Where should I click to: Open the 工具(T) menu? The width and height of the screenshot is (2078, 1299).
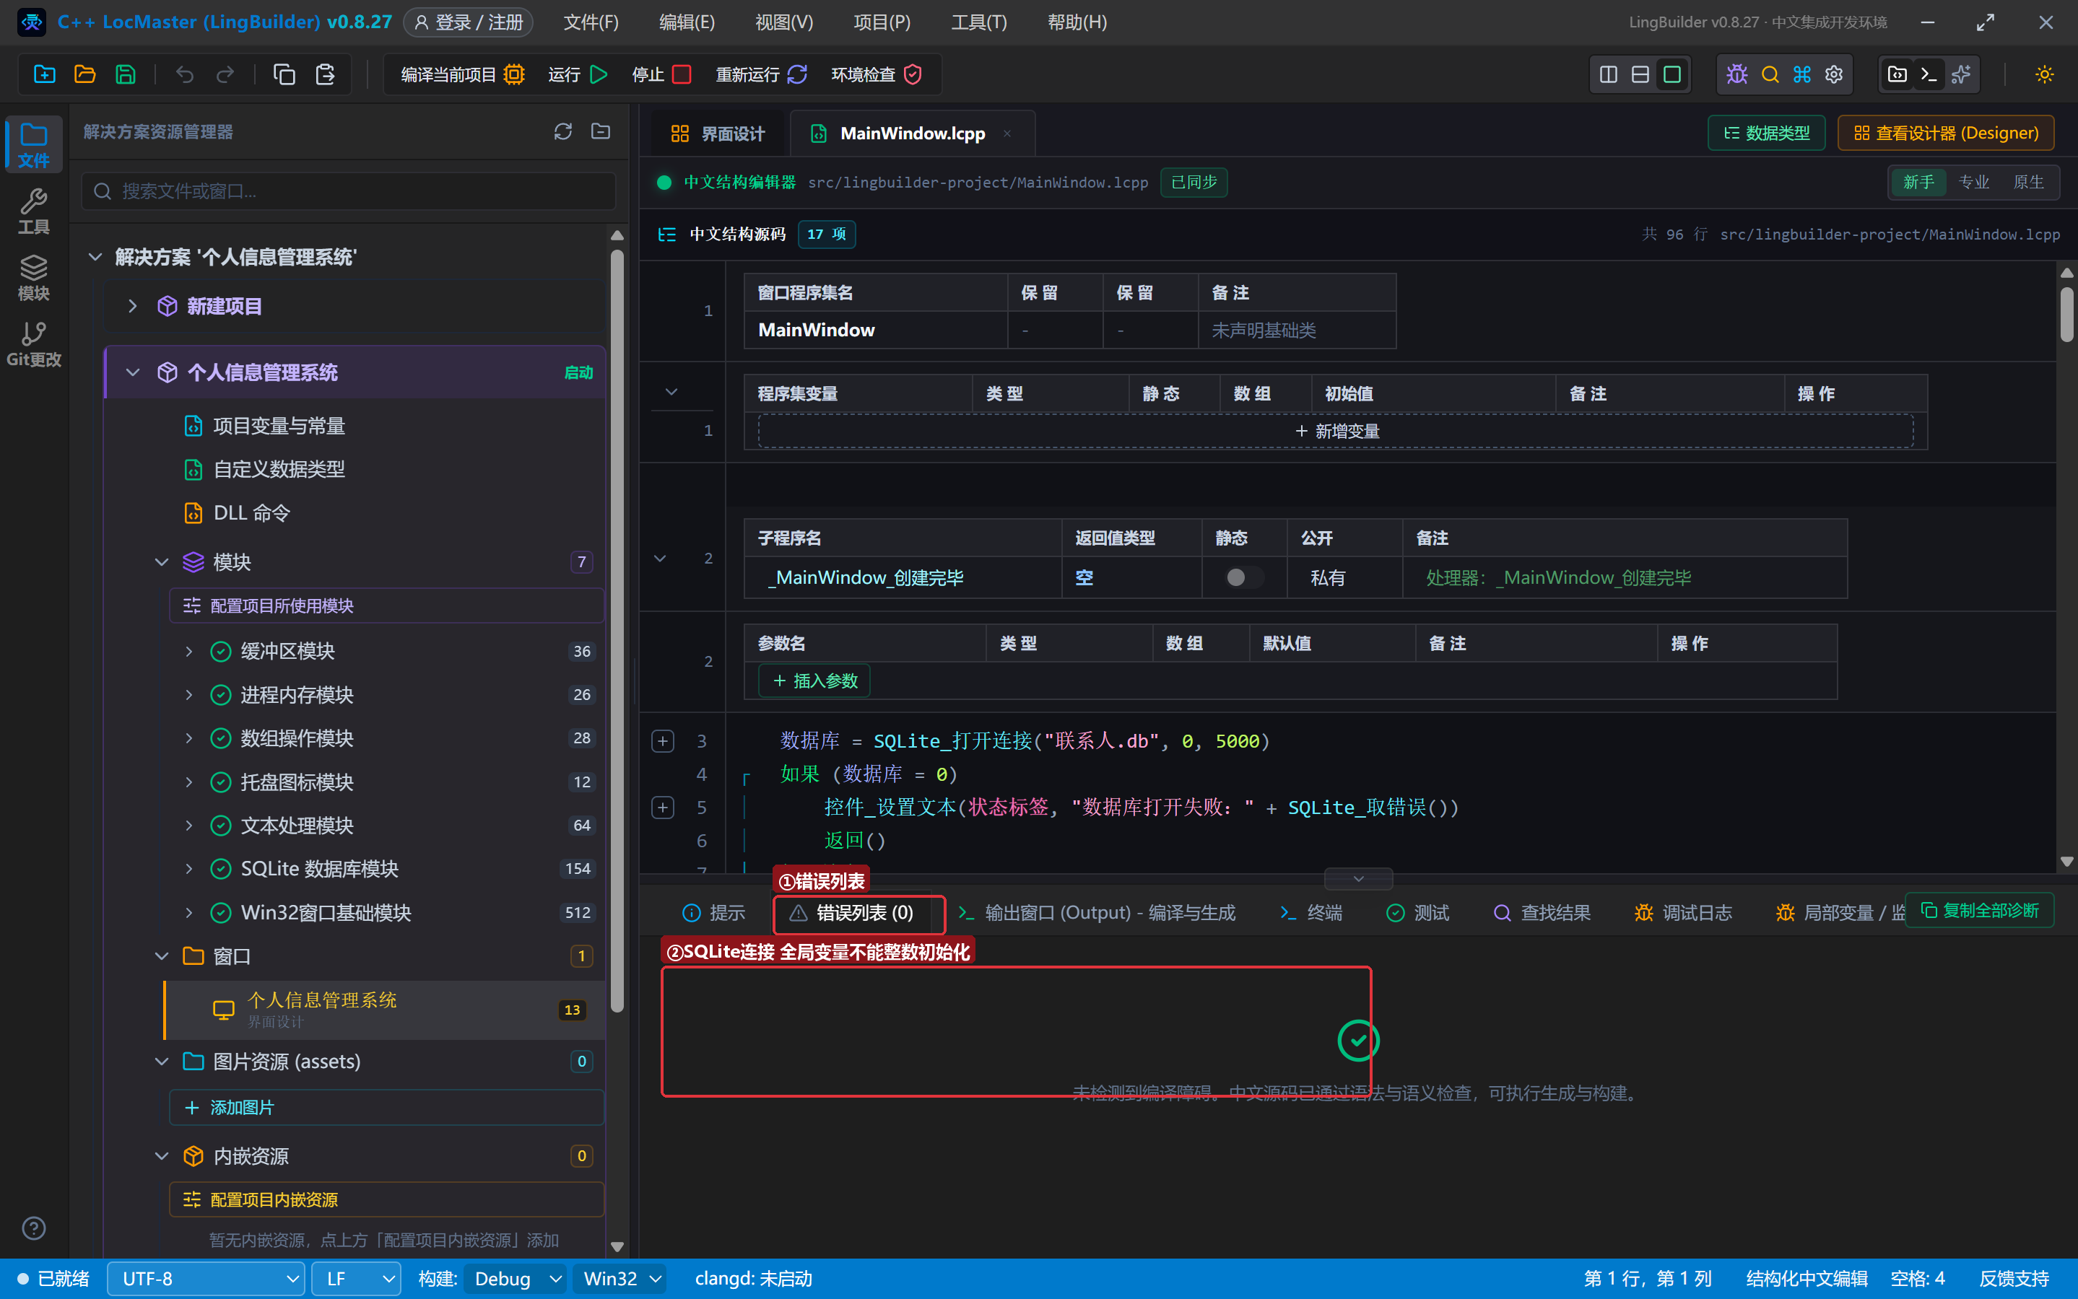pyautogui.click(x=979, y=22)
